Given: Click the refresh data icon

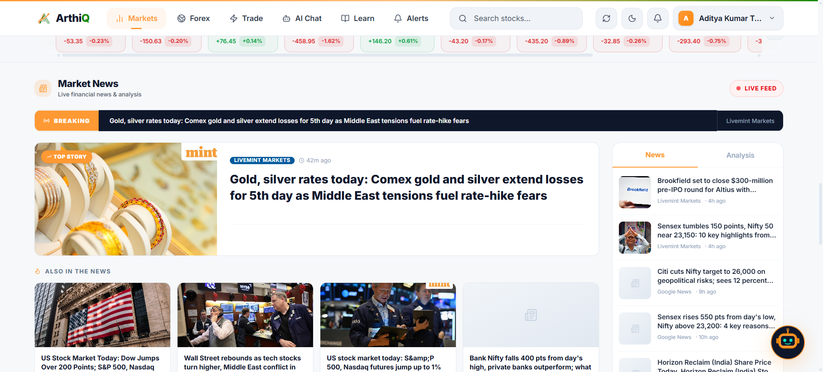Looking at the screenshot, I should 606,18.
